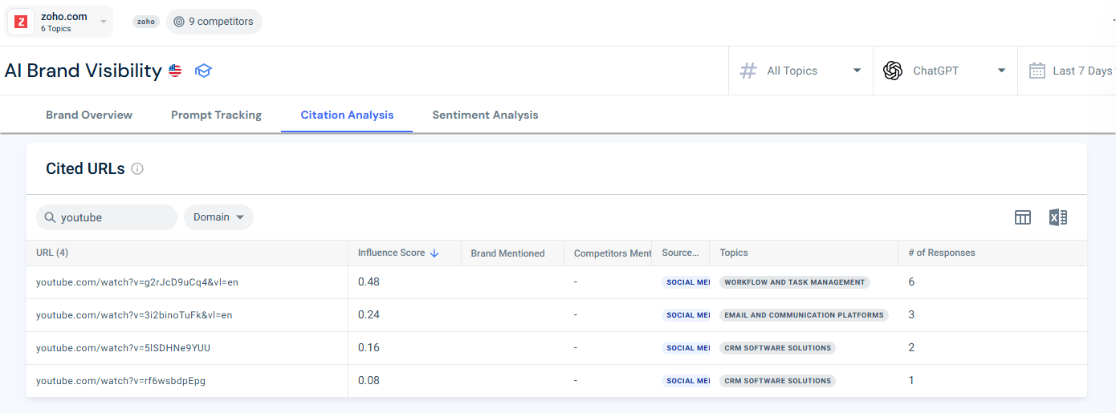
Task: Click the search box containing youtube
Action: (x=107, y=217)
